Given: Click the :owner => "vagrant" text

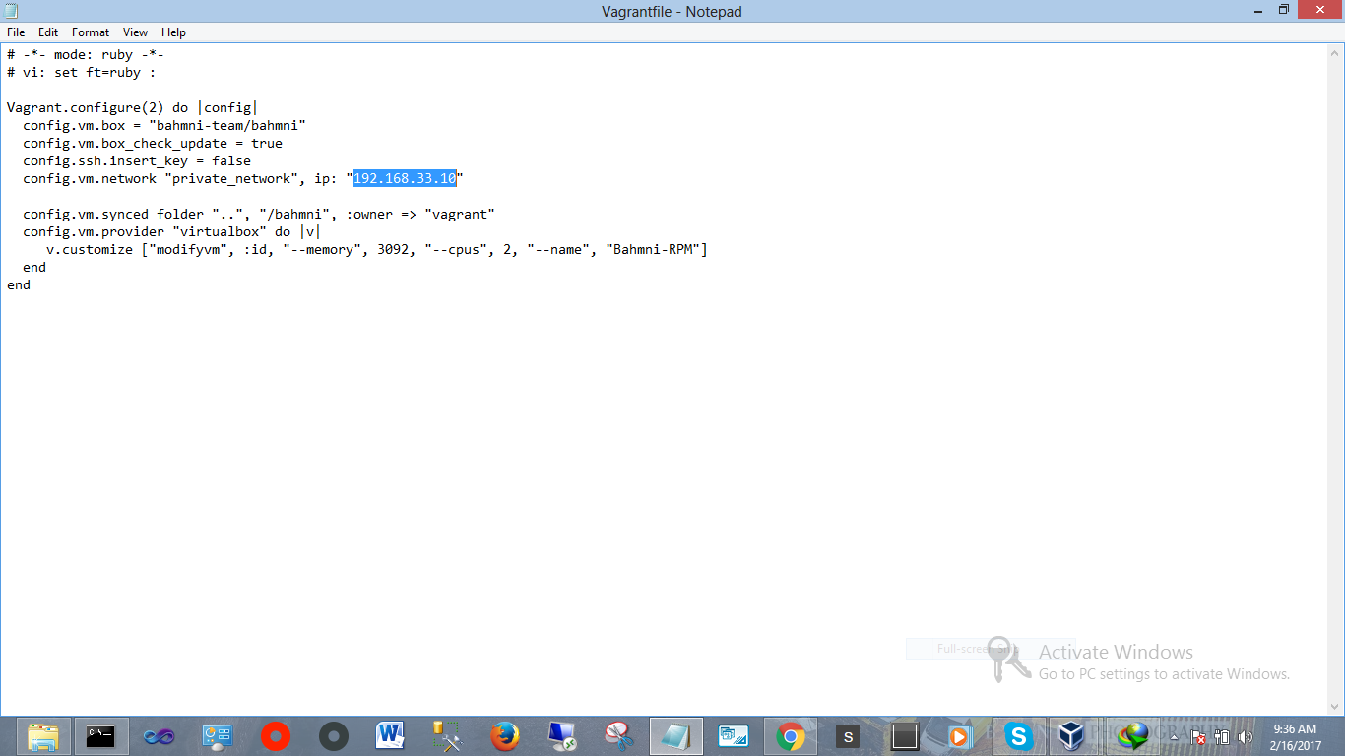Looking at the screenshot, I should [420, 214].
